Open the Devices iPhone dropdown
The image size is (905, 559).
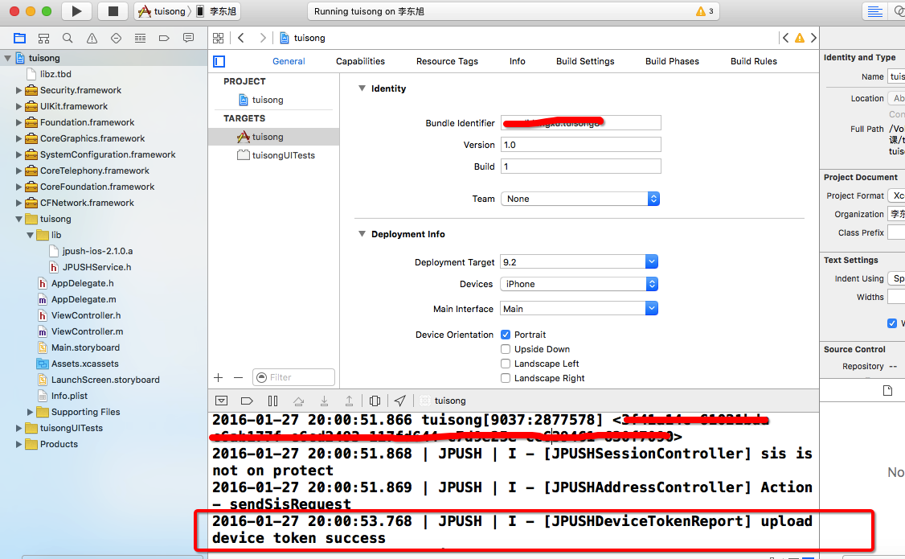pos(579,284)
